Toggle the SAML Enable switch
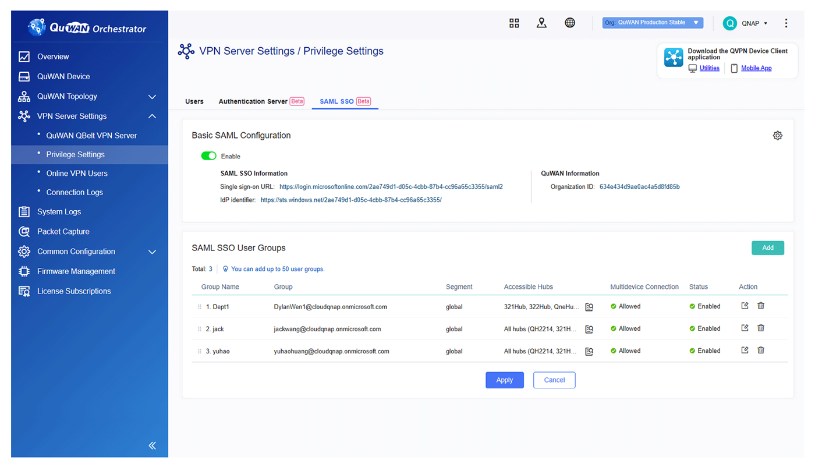Image resolution: width=815 pixels, height=467 pixels. click(x=208, y=156)
